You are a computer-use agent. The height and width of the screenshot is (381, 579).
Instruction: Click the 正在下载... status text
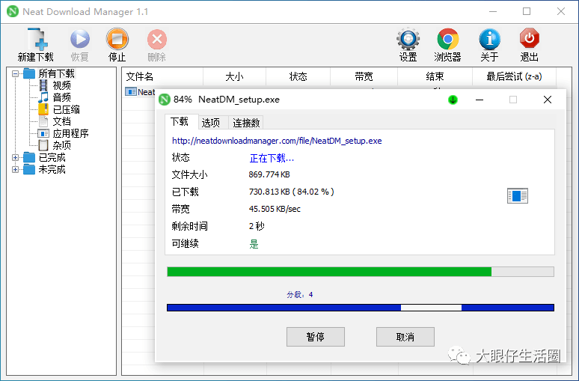click(x=272, y=158)
